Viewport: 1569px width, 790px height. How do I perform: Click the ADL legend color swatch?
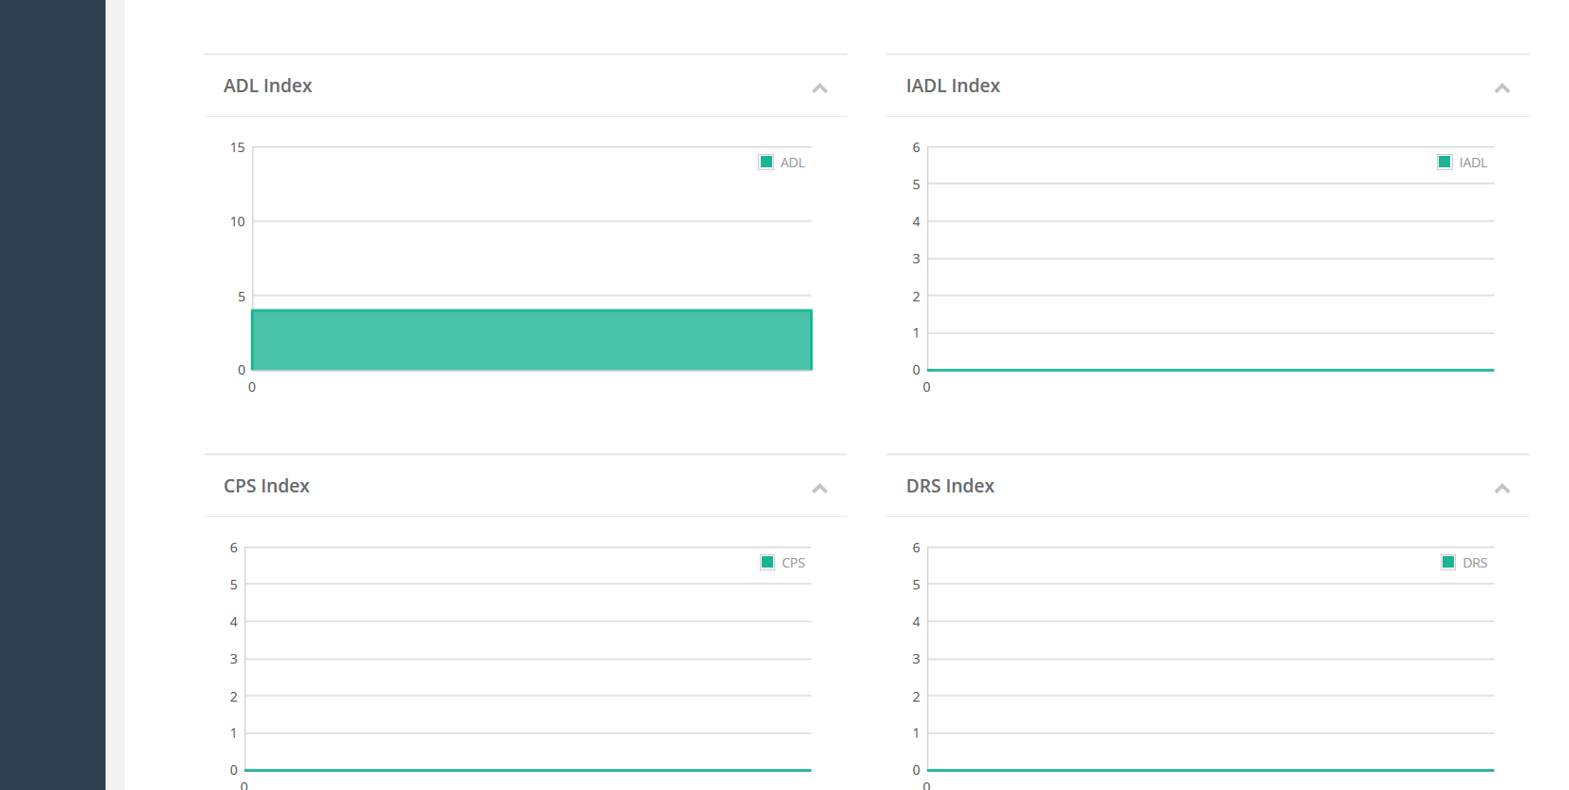click(766, 163)
